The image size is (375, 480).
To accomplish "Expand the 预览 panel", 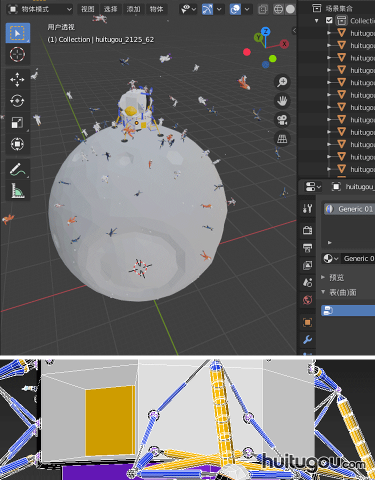I will 335,277.
